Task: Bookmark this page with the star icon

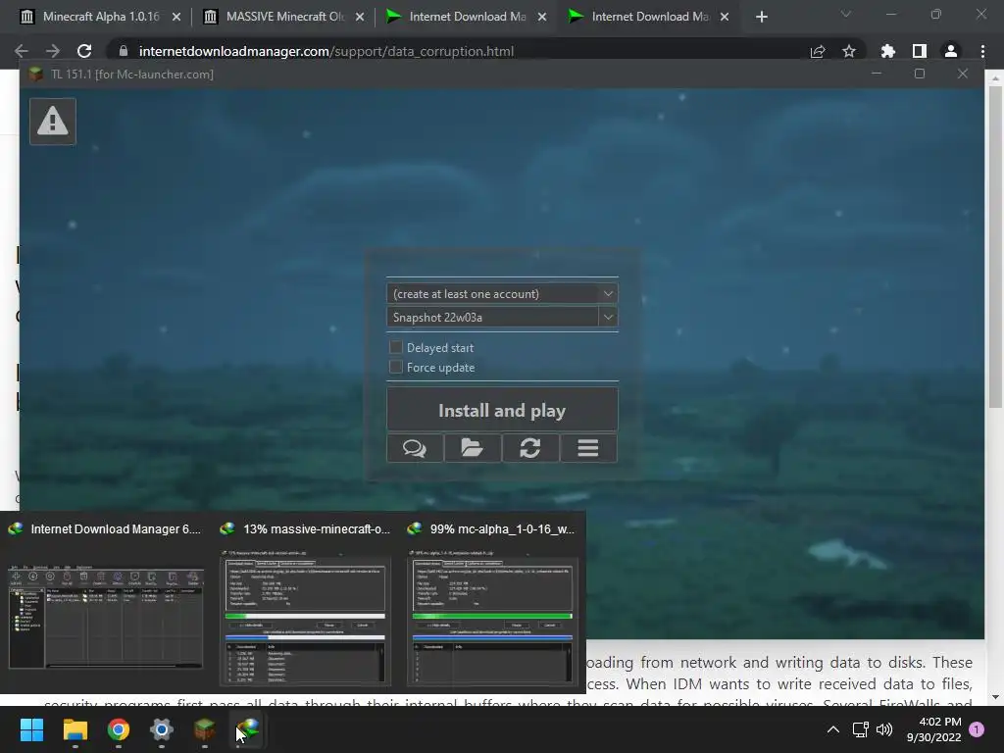Action: point(849,51)
